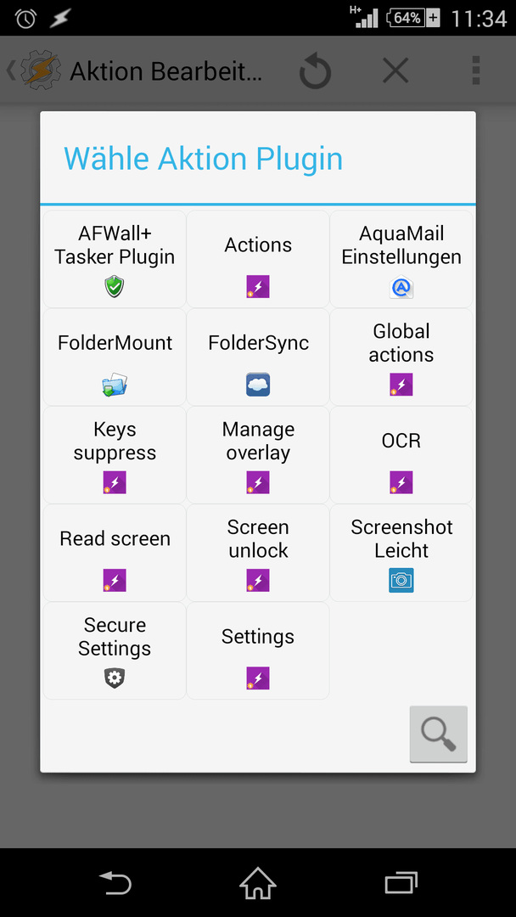516x917 pixels.
Task: Open Screenshot Leicht camera plugin
Action: [x=401, y=553]
